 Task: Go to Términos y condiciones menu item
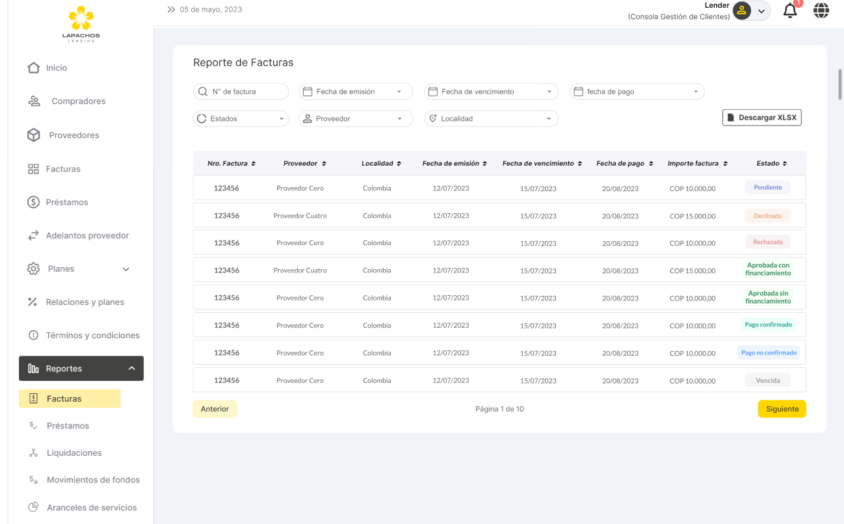point(92,335)
